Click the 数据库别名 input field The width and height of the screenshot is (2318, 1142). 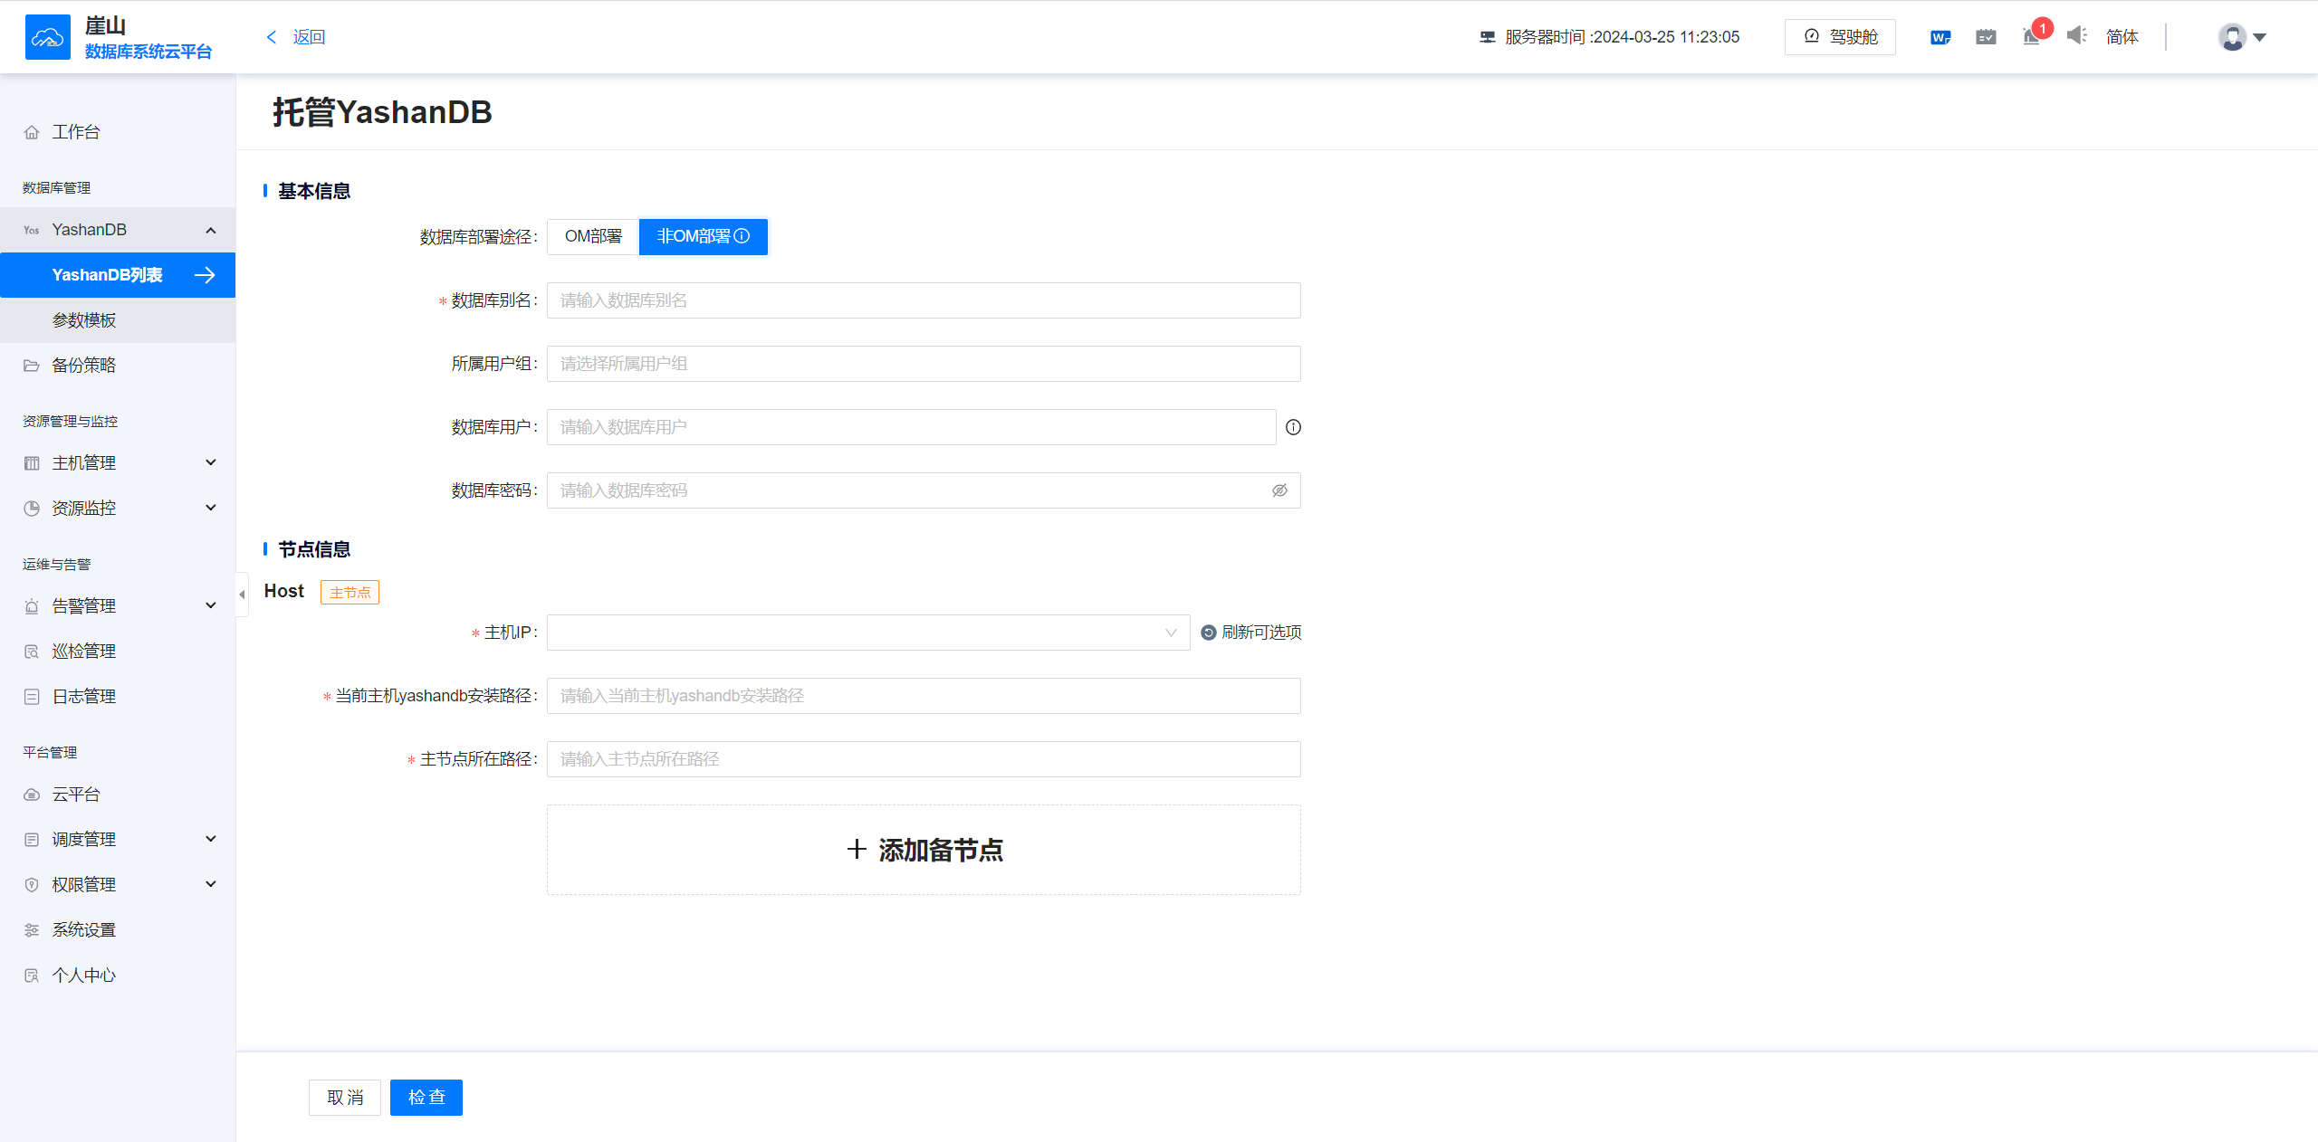pyautogui.click(x=924, y=300)
